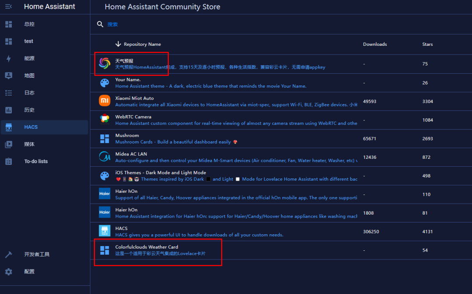The width and height of the screenshot is (472, 294).
Task: Click downloads value 49593
Action: [x=369, y=102]
